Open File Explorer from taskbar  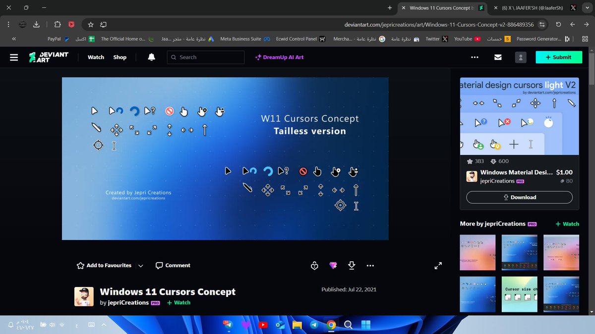297,325
